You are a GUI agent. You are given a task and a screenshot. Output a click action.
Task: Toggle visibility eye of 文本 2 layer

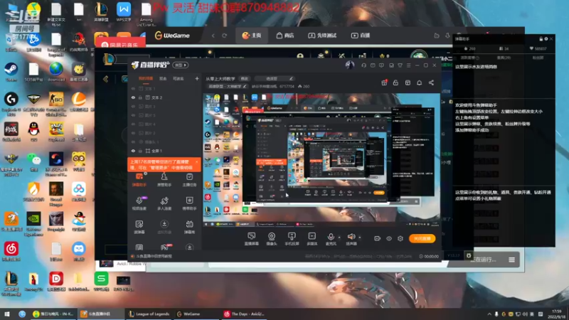coord(133,97)
